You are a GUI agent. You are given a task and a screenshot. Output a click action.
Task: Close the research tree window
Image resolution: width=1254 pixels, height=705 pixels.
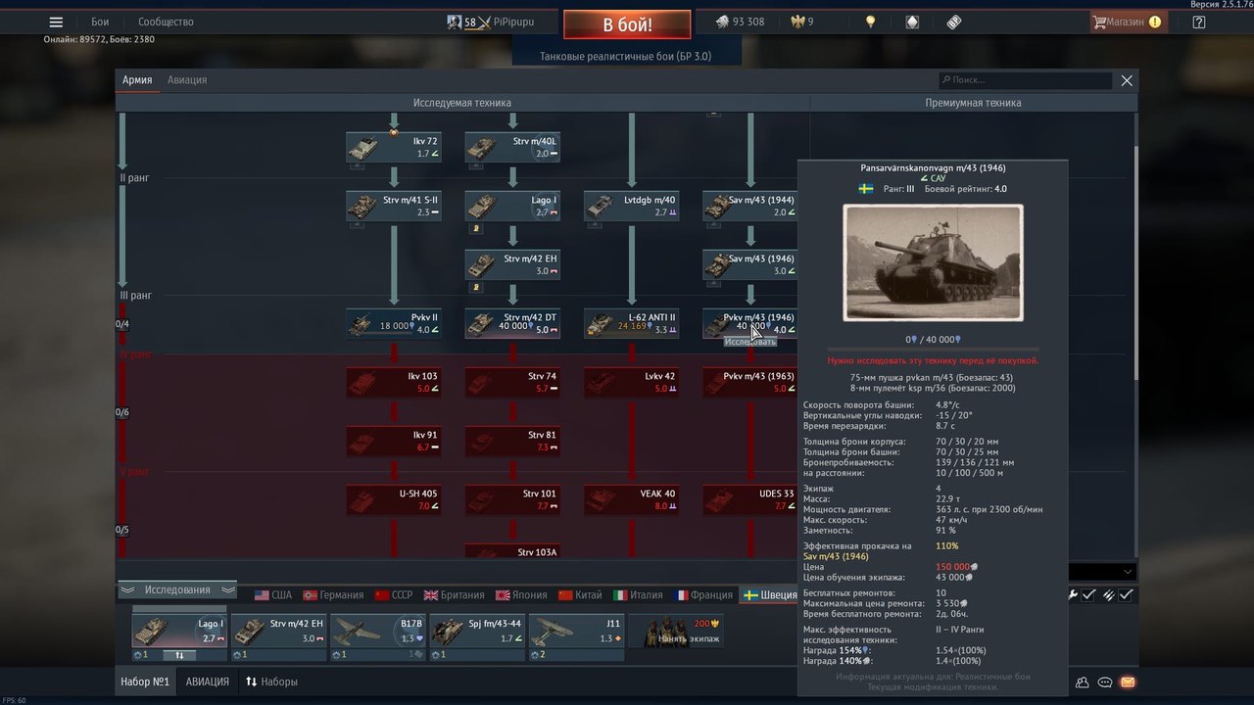1127,81
